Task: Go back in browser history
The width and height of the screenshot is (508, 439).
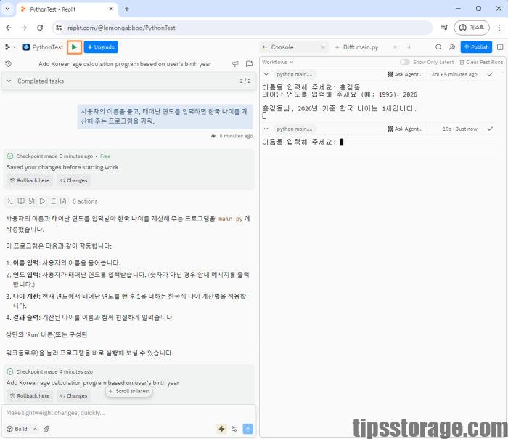Action: [x=9, y=28]
